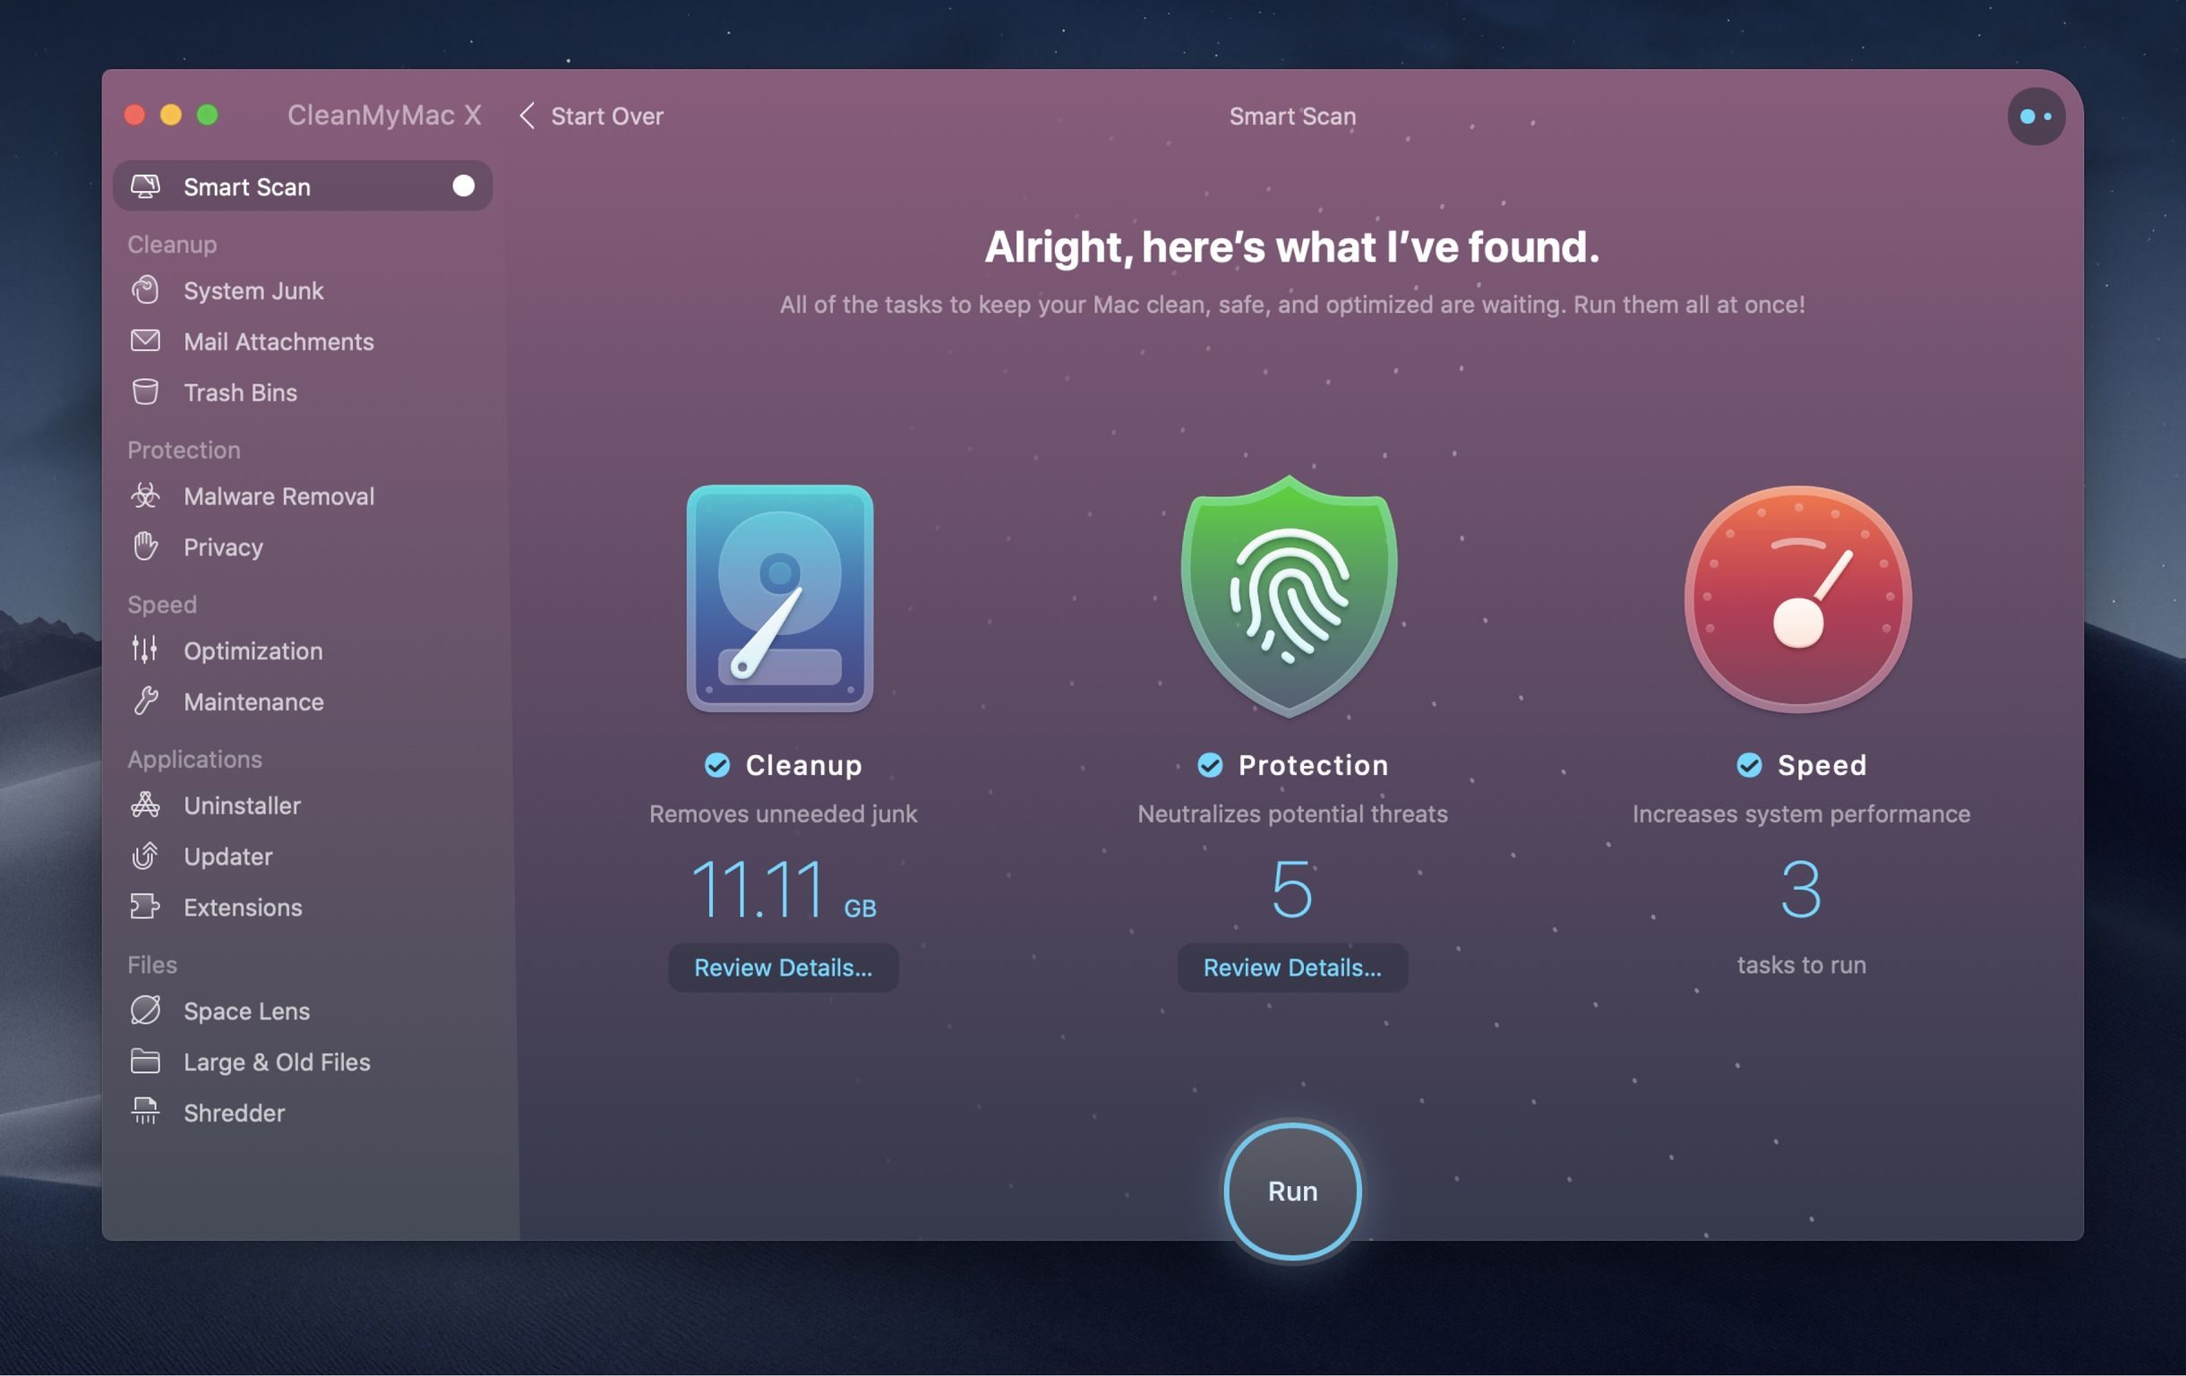Click the Shredder icon

145,1112
